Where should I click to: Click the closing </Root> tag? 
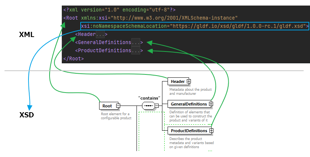click(x=74, y=59)
